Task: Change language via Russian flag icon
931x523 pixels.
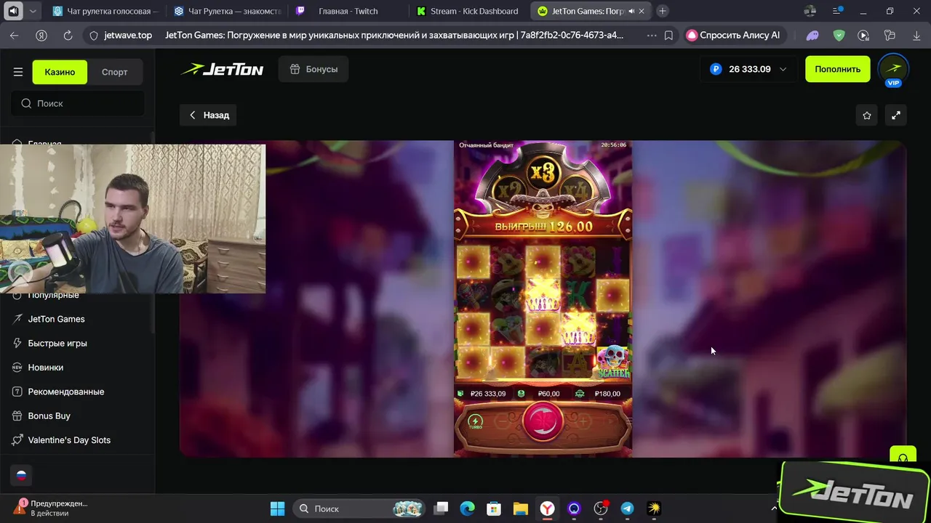Action: pos(22,475)
